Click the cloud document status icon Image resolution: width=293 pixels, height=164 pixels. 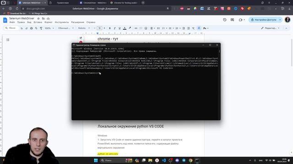point(48,18)
